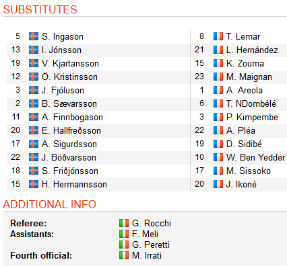This screenshot has width=287, height=266.
Task: Open player link L. Hernández
Action: point(252,50)
